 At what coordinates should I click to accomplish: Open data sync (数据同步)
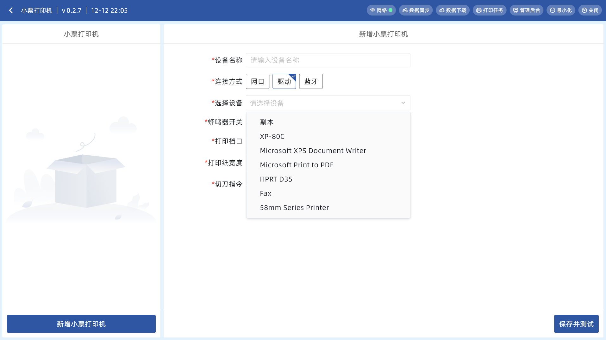pyautogui.click(x=415, y=10)
